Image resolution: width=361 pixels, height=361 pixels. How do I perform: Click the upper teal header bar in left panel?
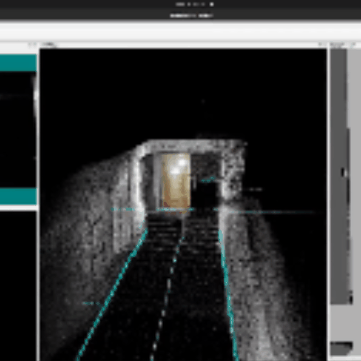click(18, 63)
